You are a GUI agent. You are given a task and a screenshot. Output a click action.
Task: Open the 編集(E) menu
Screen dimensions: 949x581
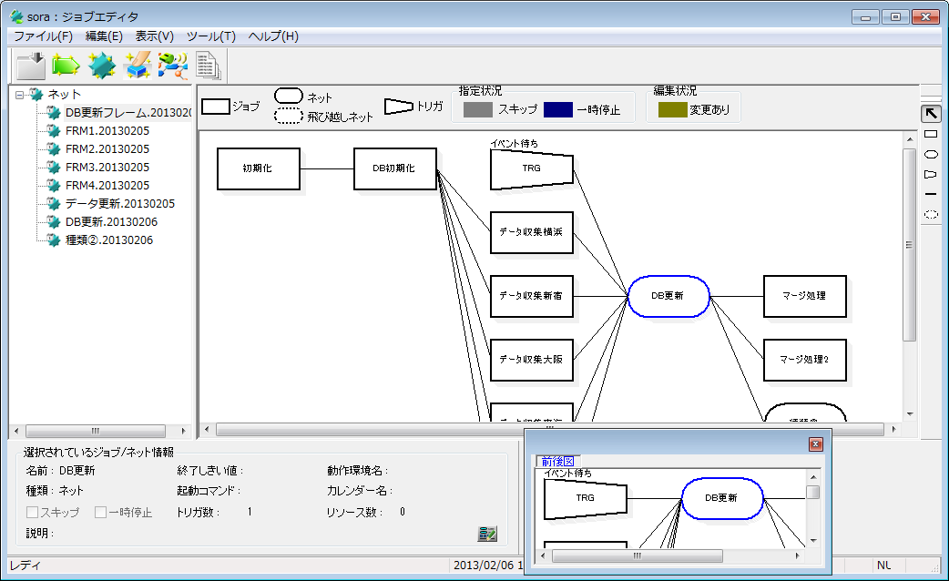pyautogui.click(x=104, y=36)
